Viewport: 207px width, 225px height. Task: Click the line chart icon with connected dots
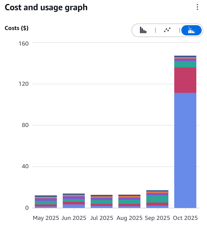167,30
